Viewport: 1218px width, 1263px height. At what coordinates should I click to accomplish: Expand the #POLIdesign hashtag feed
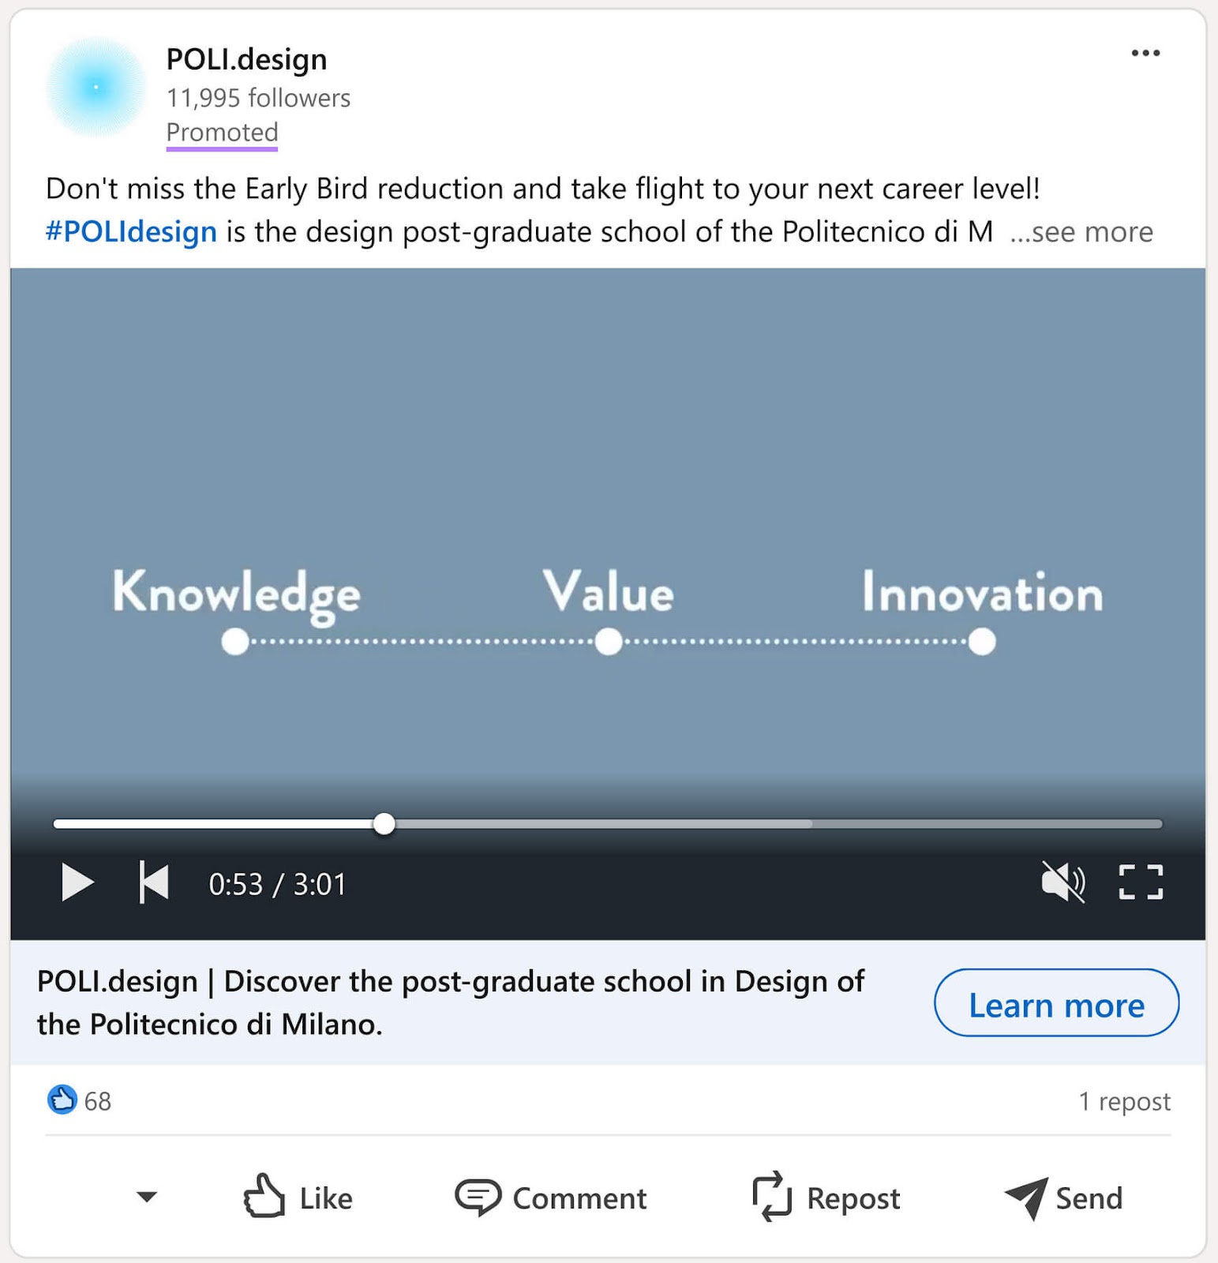pyautogui.click(x=131, y=231)
